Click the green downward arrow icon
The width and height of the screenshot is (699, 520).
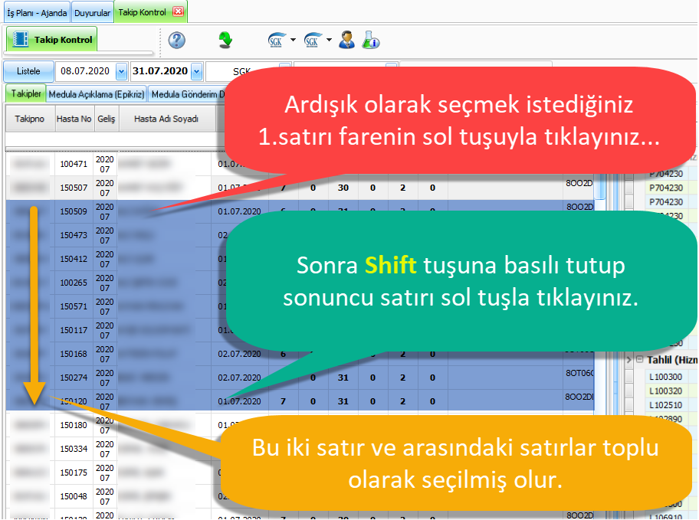225,40
